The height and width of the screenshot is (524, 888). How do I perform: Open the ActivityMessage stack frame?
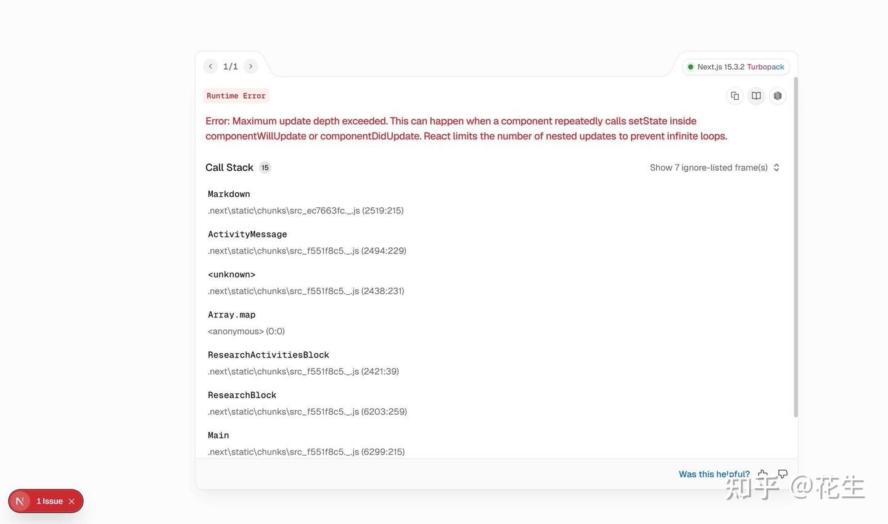click(x=247, y=234)
